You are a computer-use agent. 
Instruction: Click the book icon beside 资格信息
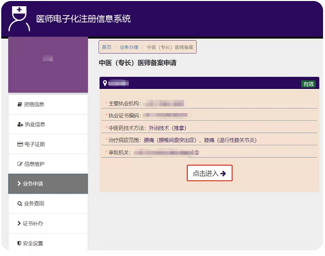coord(20,104)
